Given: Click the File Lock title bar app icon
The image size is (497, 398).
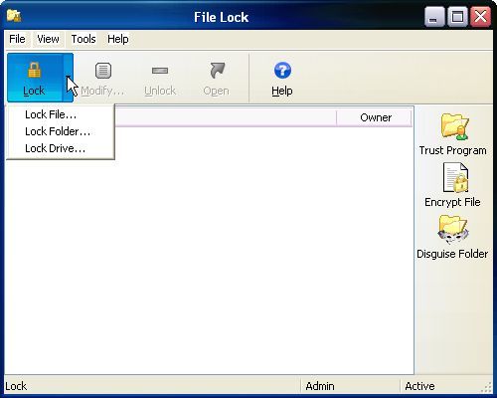Looking at the screenshot, I should click(14, 16).
